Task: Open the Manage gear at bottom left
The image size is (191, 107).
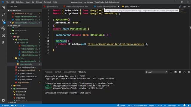Action: pyautogui.click(x=3, y=100)
